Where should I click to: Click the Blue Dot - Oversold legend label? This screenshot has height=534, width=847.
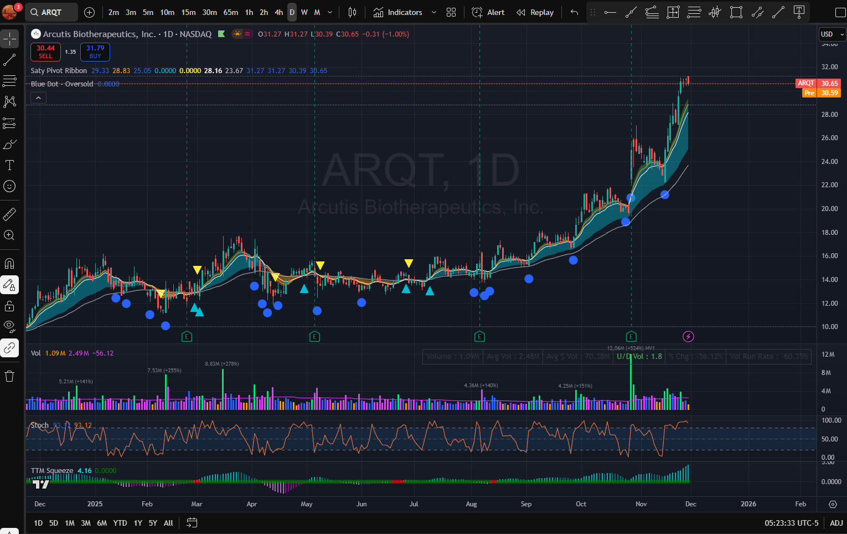tap(62, 84)
